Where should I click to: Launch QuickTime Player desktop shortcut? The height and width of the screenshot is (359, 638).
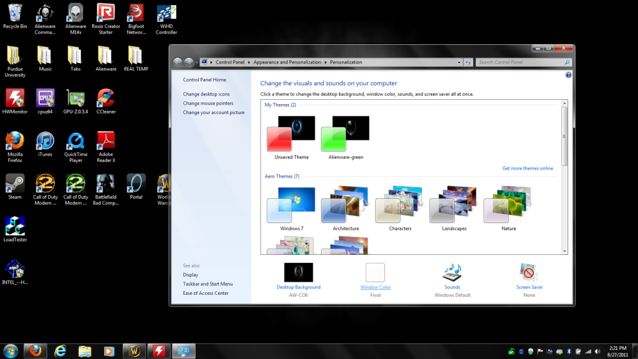point(75,147)
